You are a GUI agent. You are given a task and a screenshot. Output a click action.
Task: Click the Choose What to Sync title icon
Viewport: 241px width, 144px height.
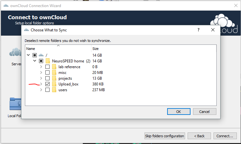click(27, 30)
